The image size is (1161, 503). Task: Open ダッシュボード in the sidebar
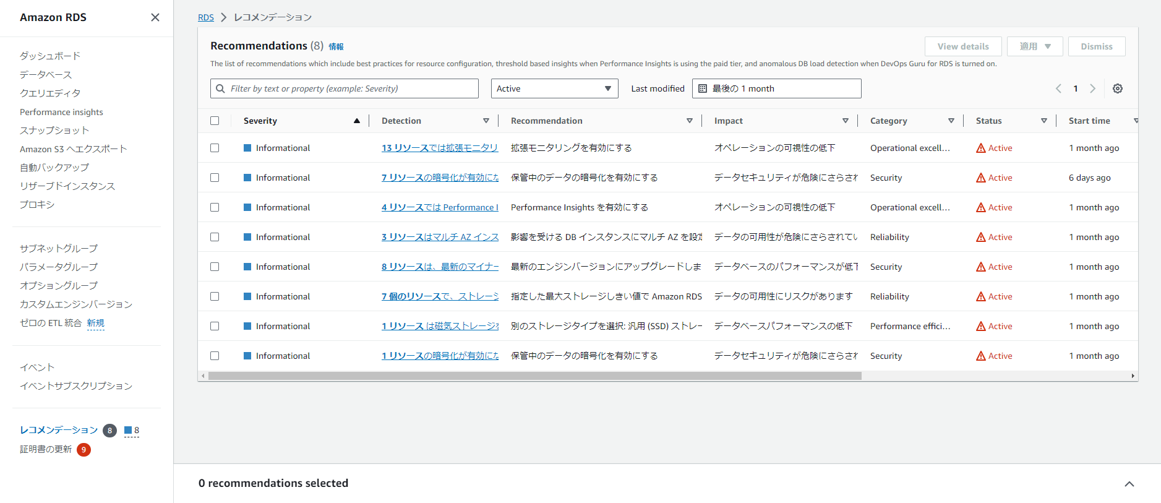click(x=50, y=56)
